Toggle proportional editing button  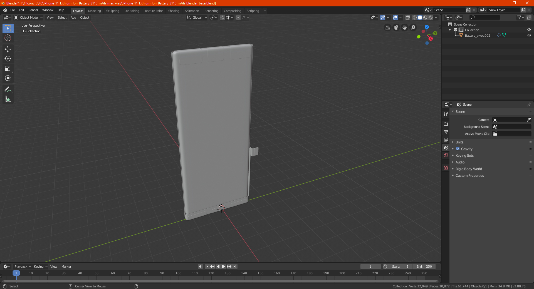click(x=238, y=18)
